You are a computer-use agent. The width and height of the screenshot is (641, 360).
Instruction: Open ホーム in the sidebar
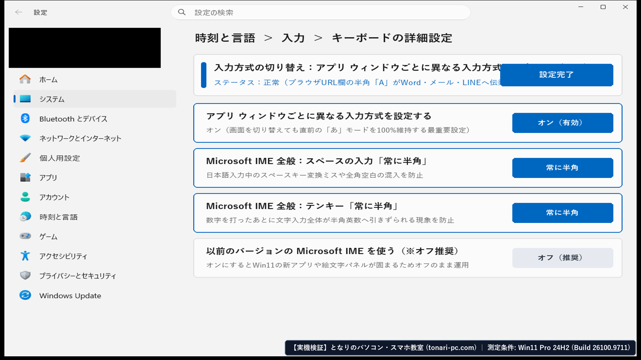pos(95,79)
